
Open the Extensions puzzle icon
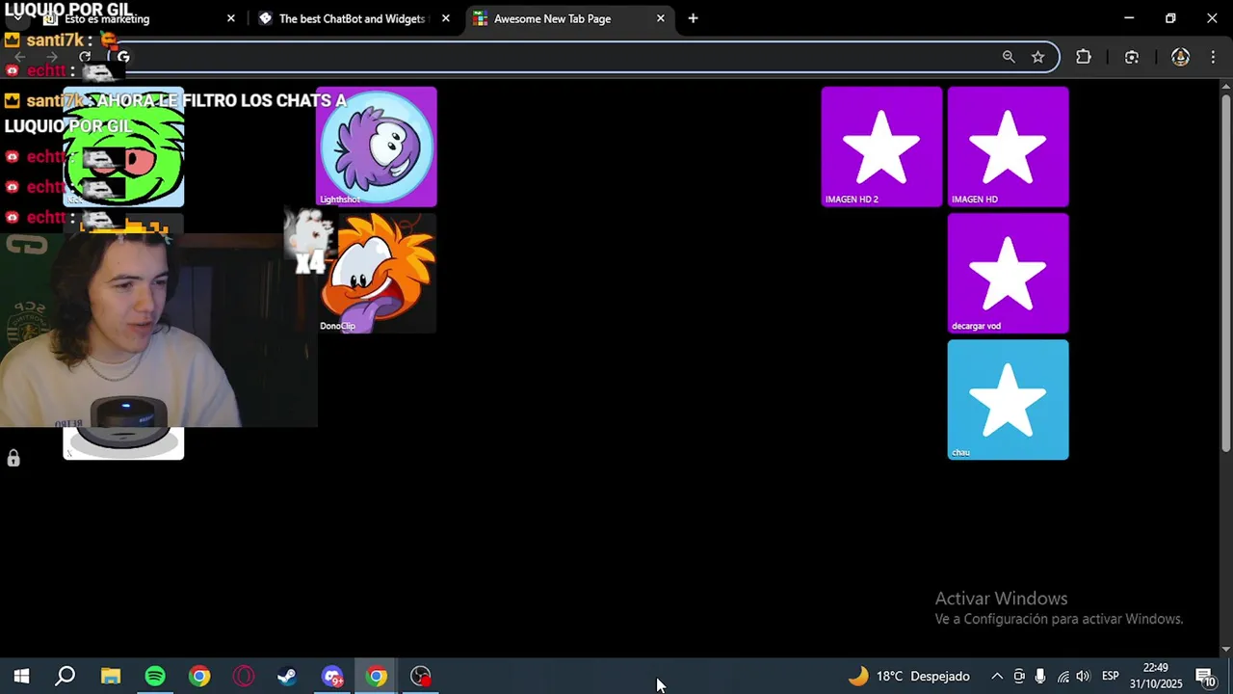pos(1084,57)
